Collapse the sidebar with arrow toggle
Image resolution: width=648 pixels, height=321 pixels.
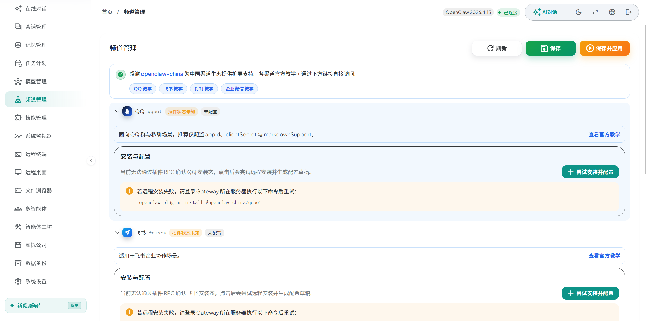[x=91, y=161]
